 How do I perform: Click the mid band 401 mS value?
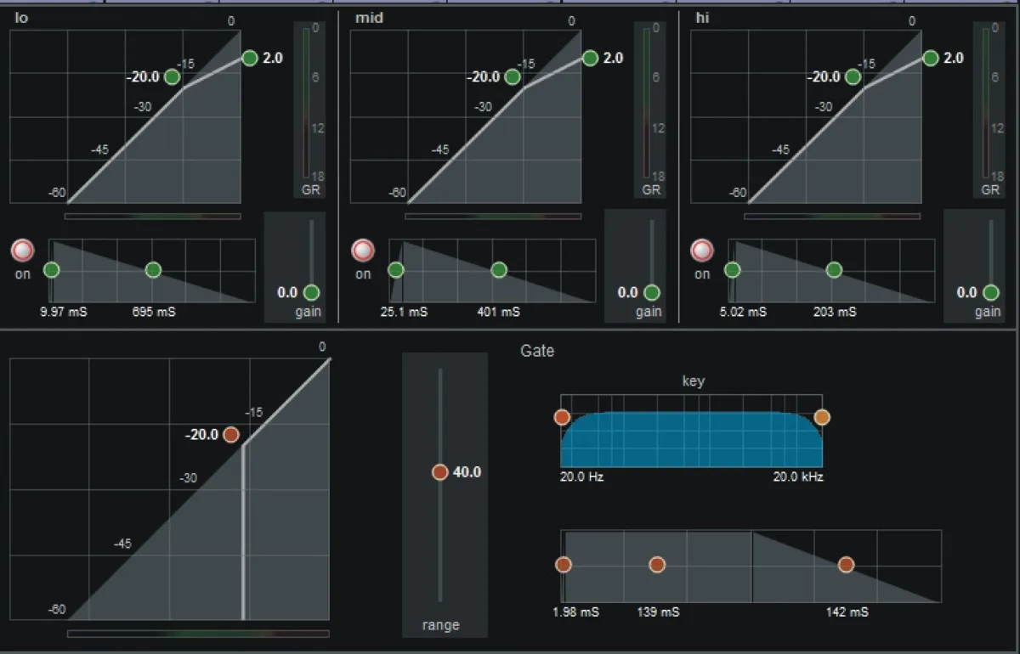pyautogui.click(x=499, y=313)
